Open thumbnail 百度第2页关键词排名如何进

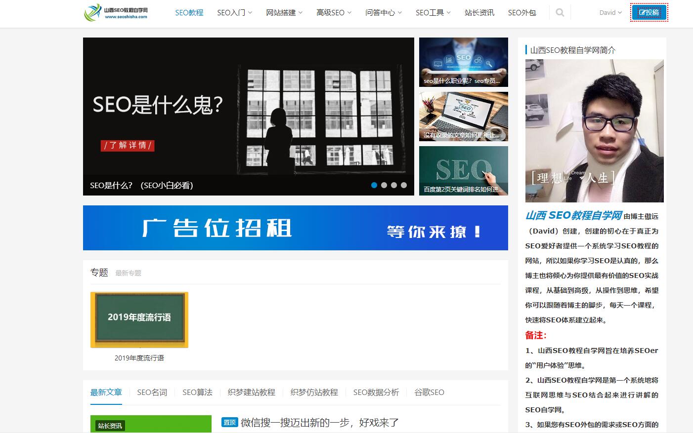[464, 171]
